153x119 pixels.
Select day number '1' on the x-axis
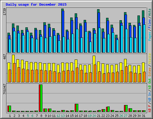[x=10, y=116]
